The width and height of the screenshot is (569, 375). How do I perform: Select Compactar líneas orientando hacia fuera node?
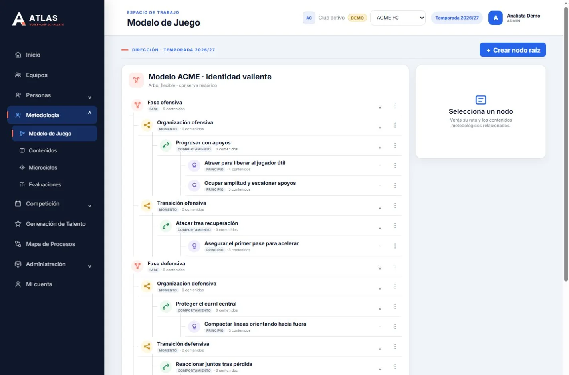(x=255, y=324)
